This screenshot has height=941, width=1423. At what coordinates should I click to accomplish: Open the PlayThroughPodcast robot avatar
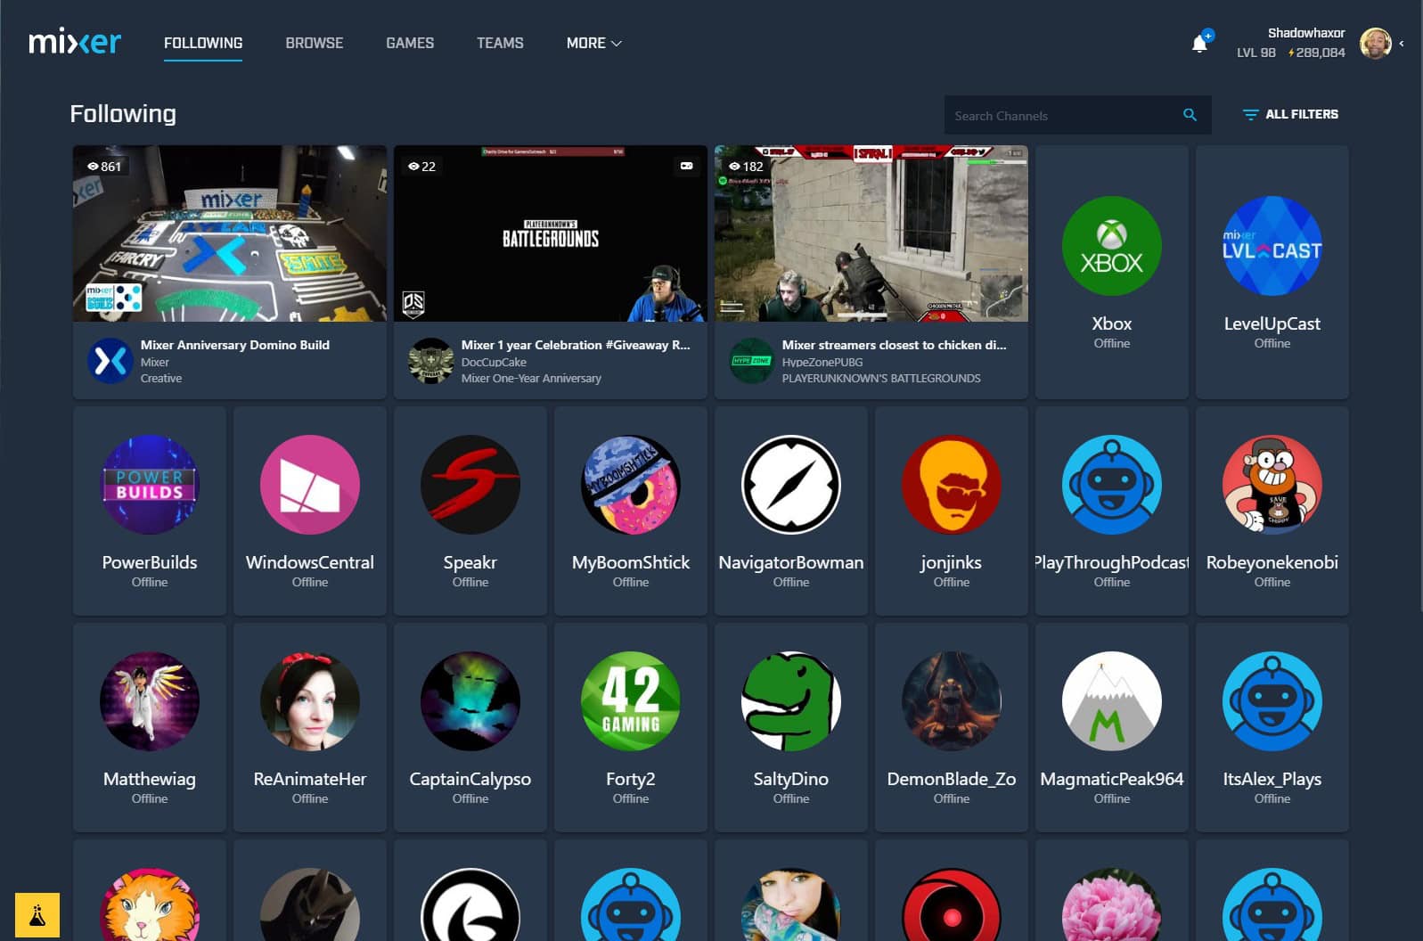tap(1112, 485)
